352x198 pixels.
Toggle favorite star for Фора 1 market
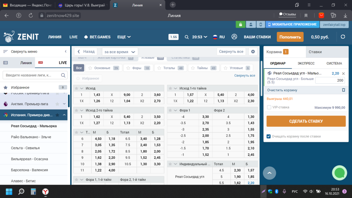(x=170, y=110)
